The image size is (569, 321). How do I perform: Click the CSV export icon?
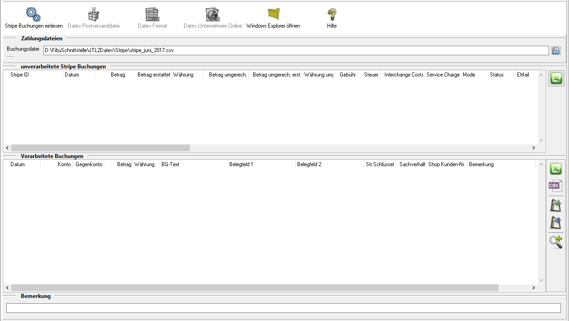556,186
